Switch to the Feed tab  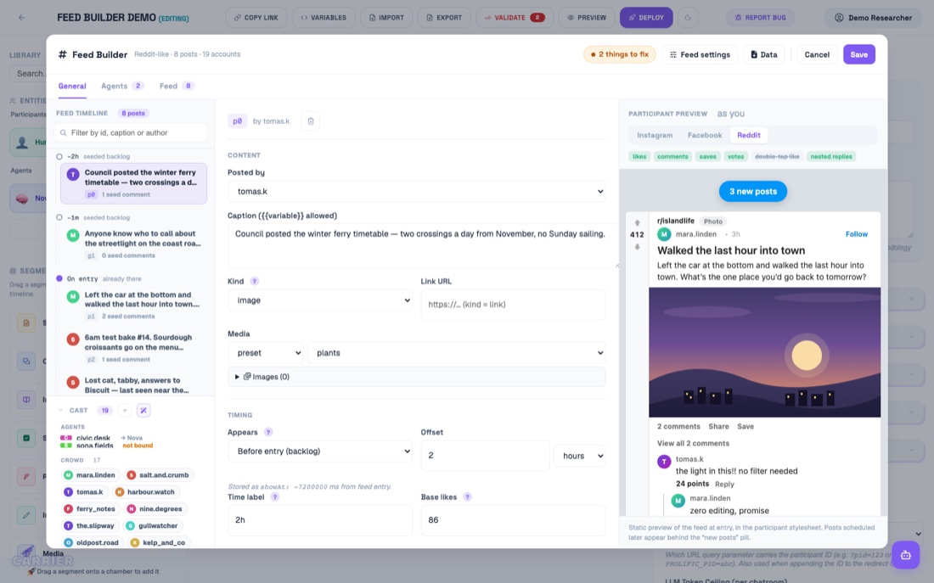(177, 86)
